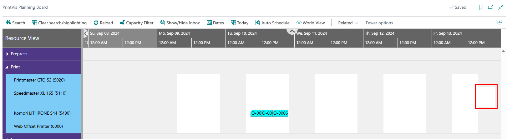
Task: Click the collapse page arrows icon
Action: [x=501, y=7]
